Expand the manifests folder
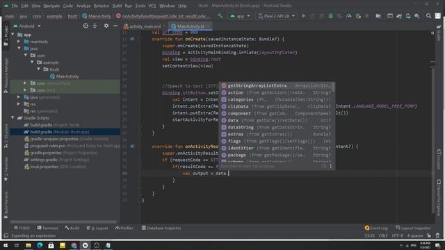This screenshot has height=250, width=445. (x=19, y=42)
